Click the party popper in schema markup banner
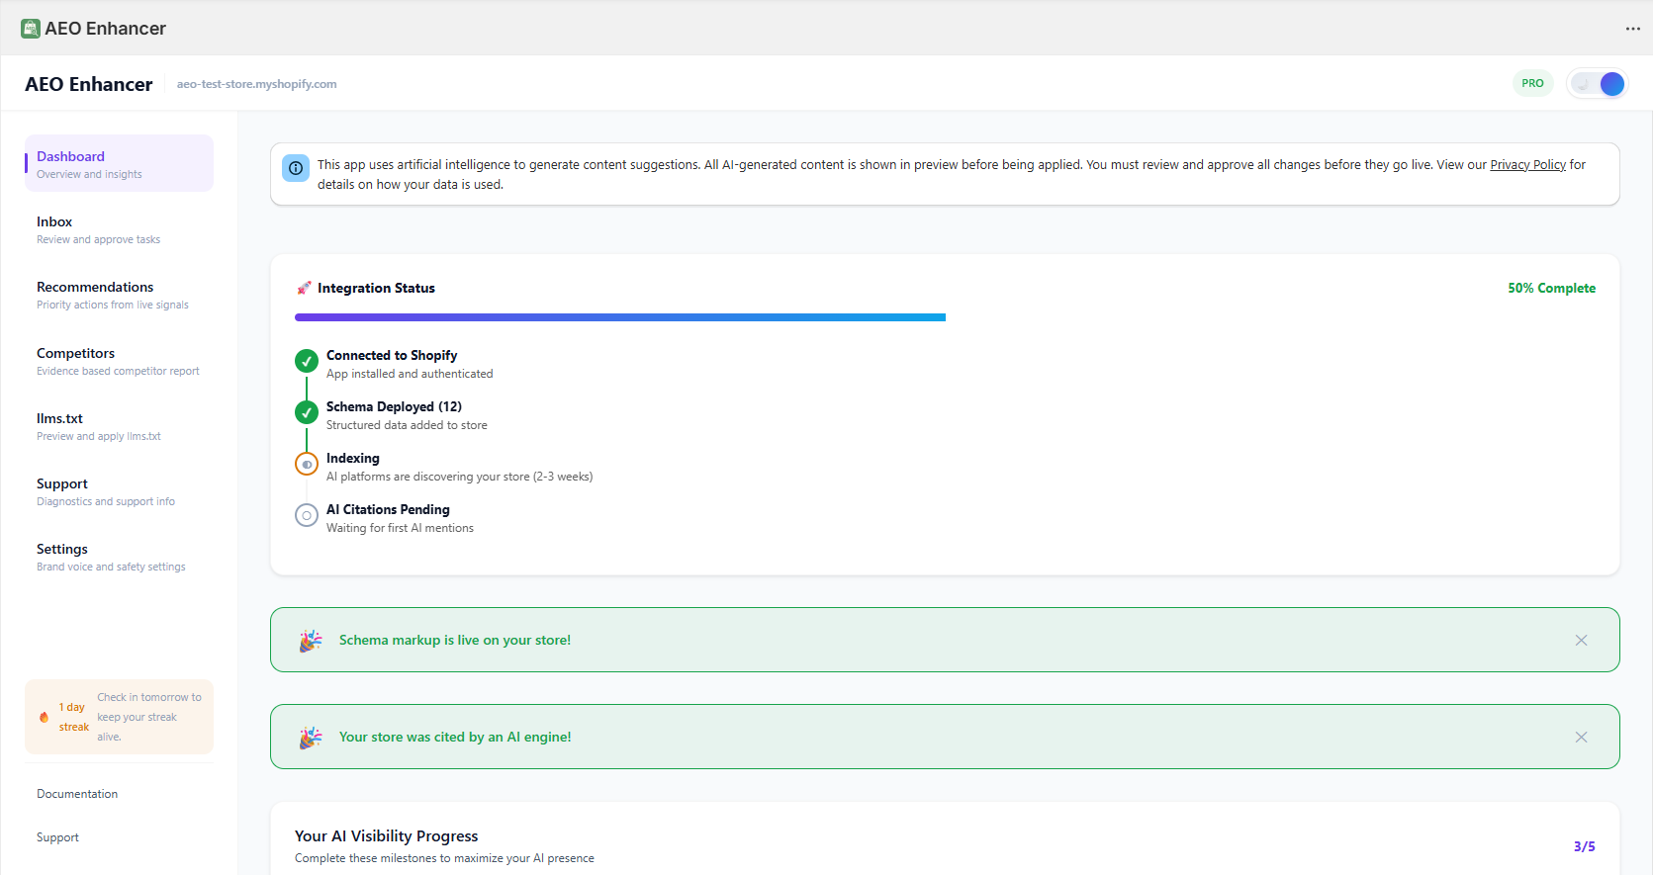The image size is (1653, 875). (x=311, y=641)
